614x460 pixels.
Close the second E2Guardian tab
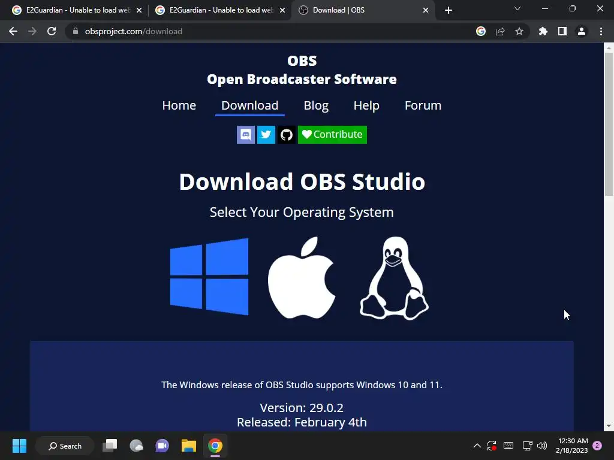tap(282, 11)
